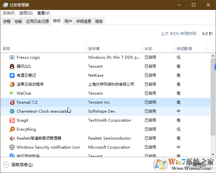Click the scrollbar down arrow

pos(213,154)
